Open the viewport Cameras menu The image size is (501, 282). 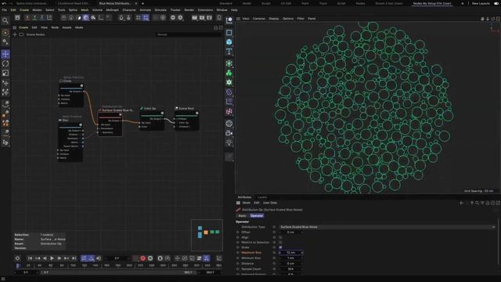[x=259, y=19]
